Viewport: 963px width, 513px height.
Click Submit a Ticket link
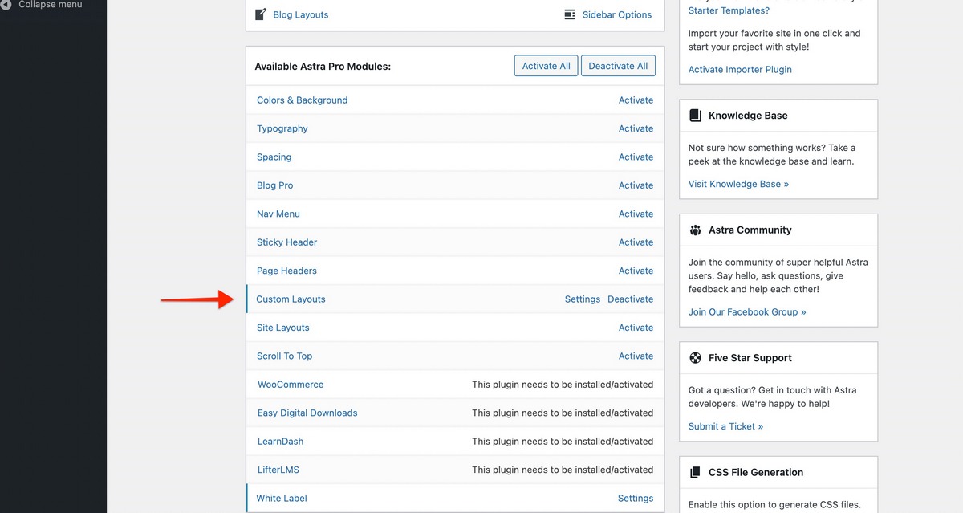point(725,427)
